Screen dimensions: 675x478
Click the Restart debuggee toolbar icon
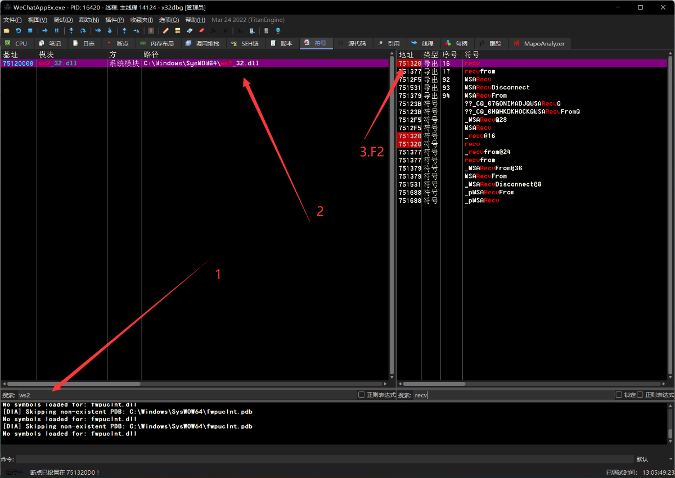[18, 30]
